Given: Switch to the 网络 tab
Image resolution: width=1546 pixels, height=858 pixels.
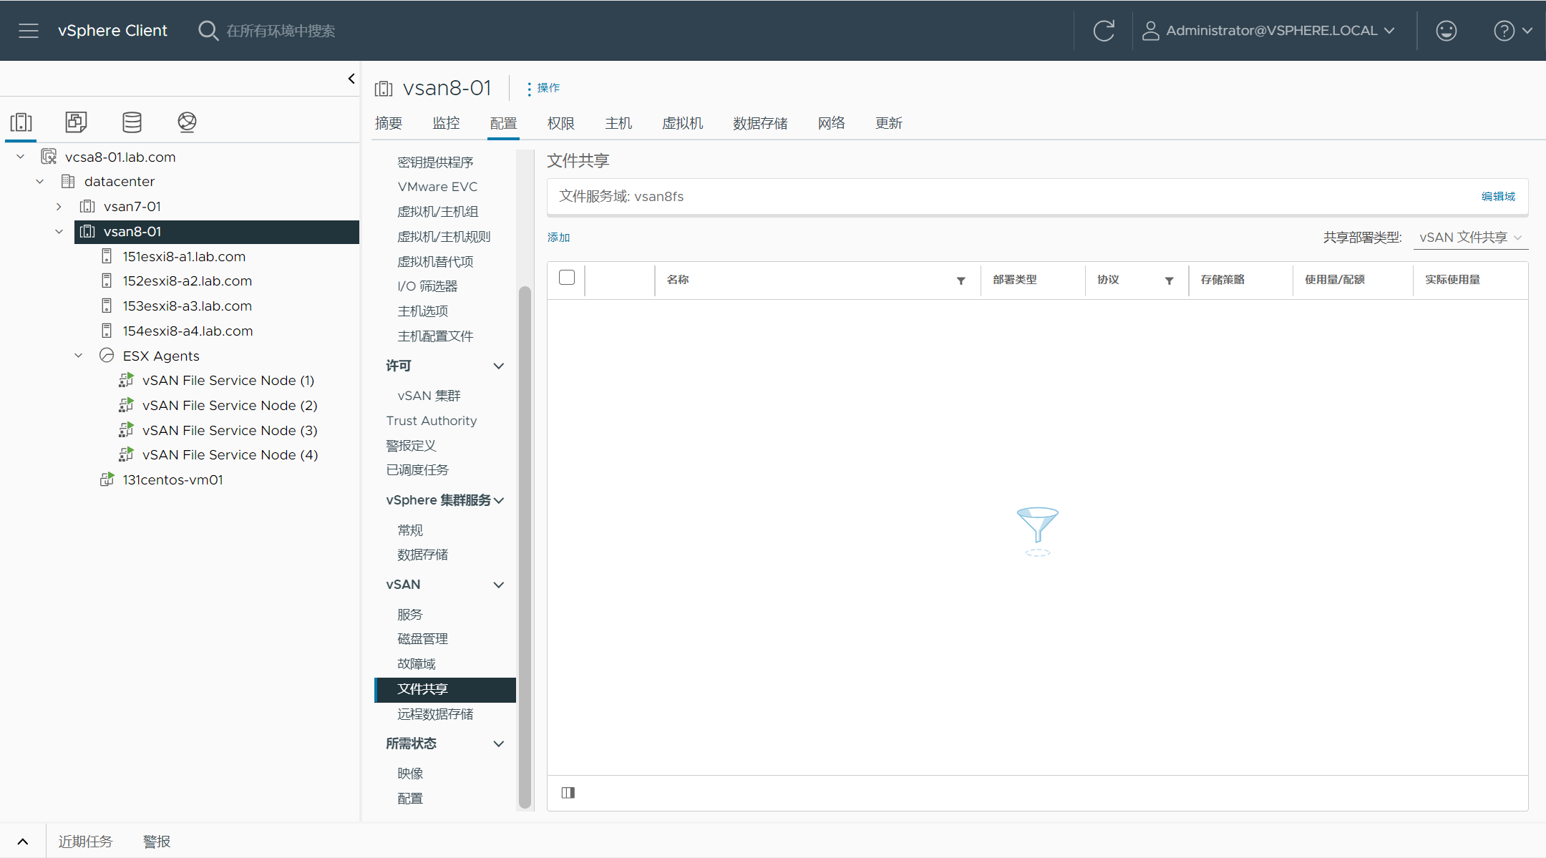Looking at the screenshot, I should pos(832,123).
